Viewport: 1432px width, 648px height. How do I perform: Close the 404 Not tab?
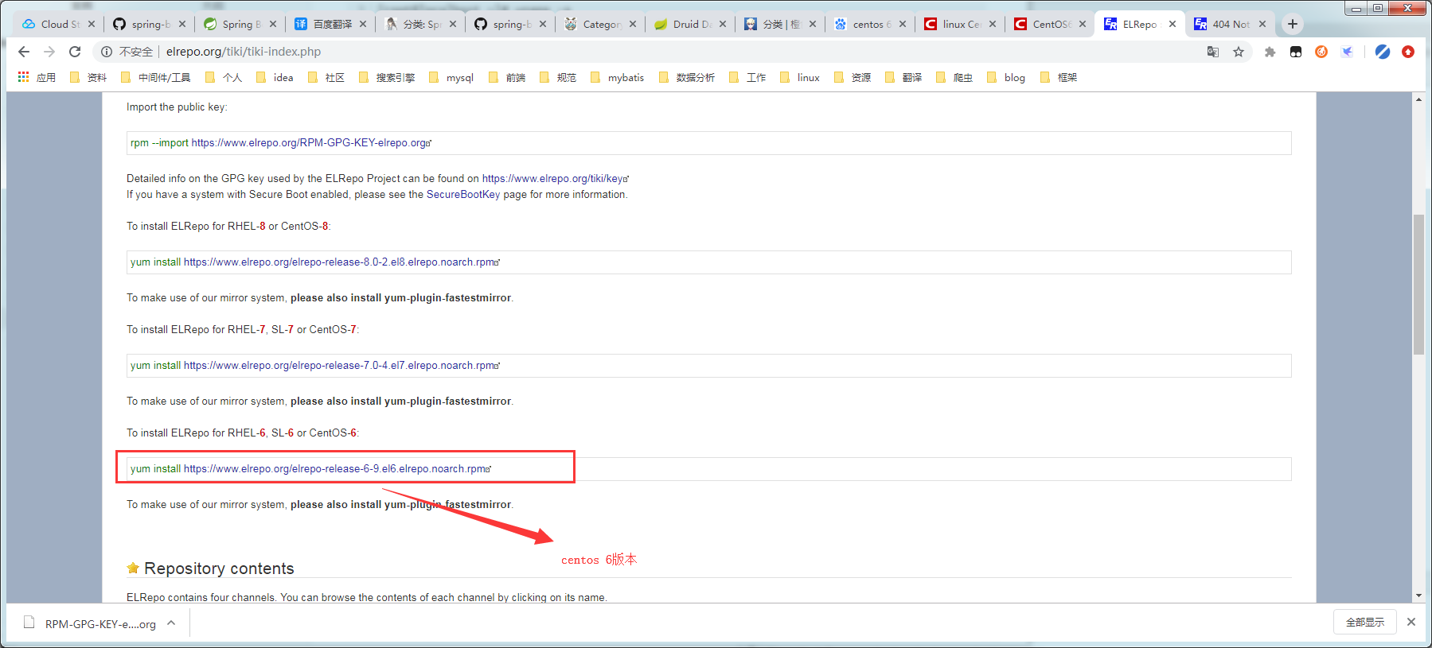click(x=1262, y=24)
